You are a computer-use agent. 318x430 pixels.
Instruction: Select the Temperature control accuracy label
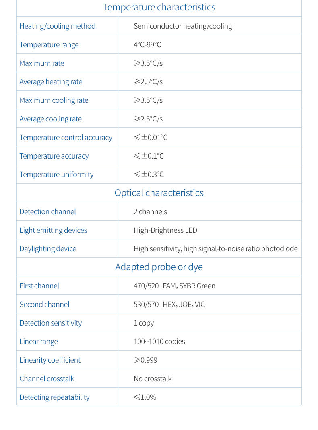click(x=66, y=138)
